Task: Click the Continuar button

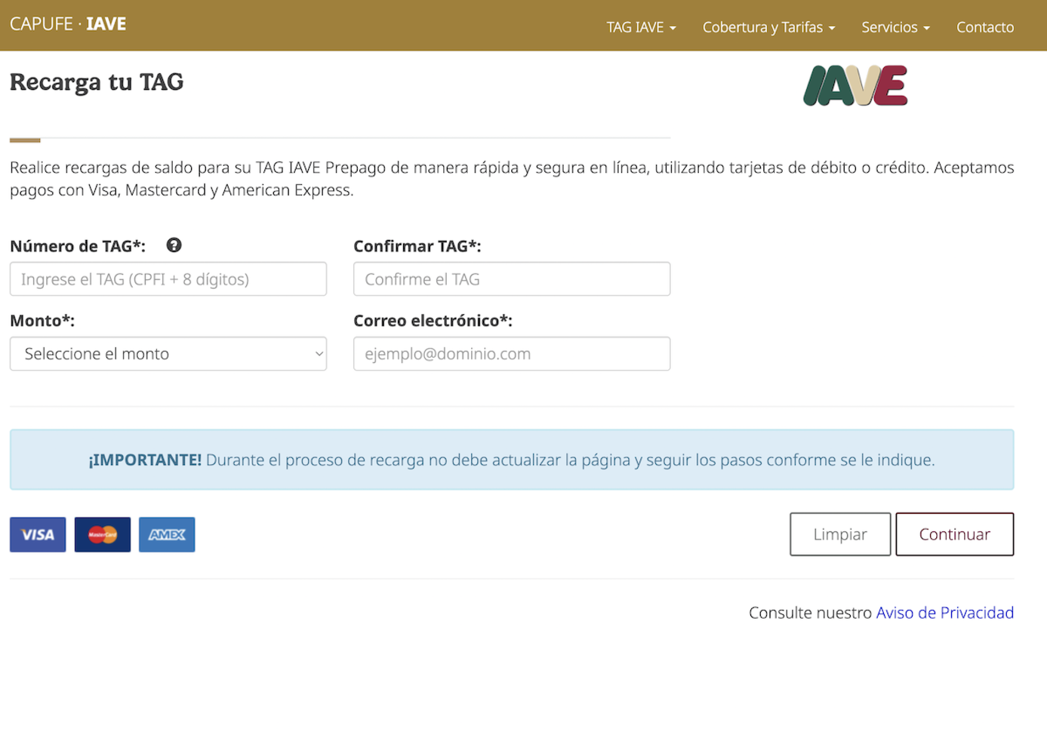Action: 954,534
